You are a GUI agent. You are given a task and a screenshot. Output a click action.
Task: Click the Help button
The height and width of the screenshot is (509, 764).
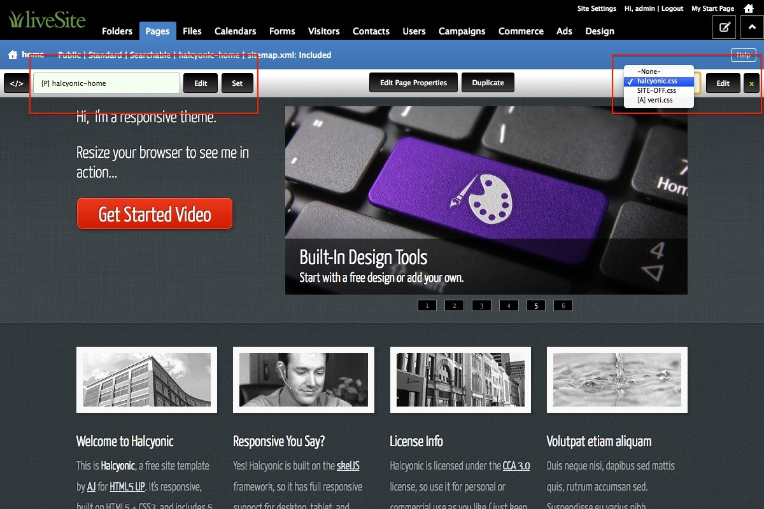tap(743, 55)
